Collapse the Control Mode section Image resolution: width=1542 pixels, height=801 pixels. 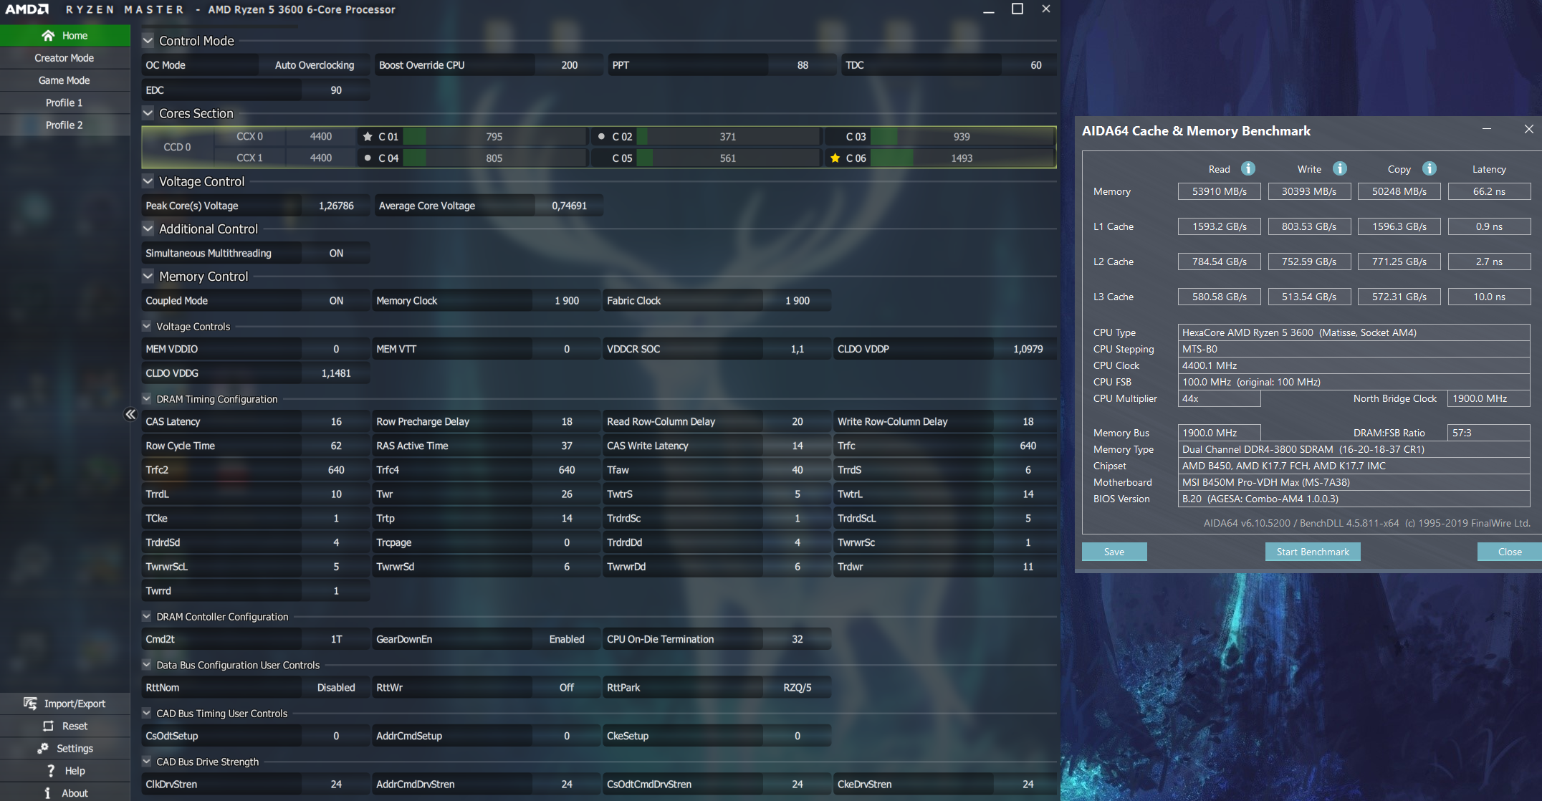pos(148,41)
